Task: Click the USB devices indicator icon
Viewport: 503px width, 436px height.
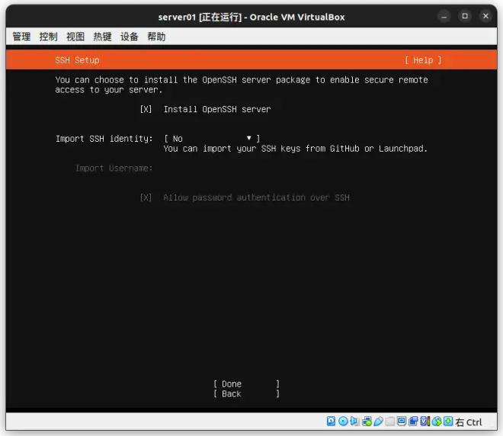Action: [x=379, y=422]
